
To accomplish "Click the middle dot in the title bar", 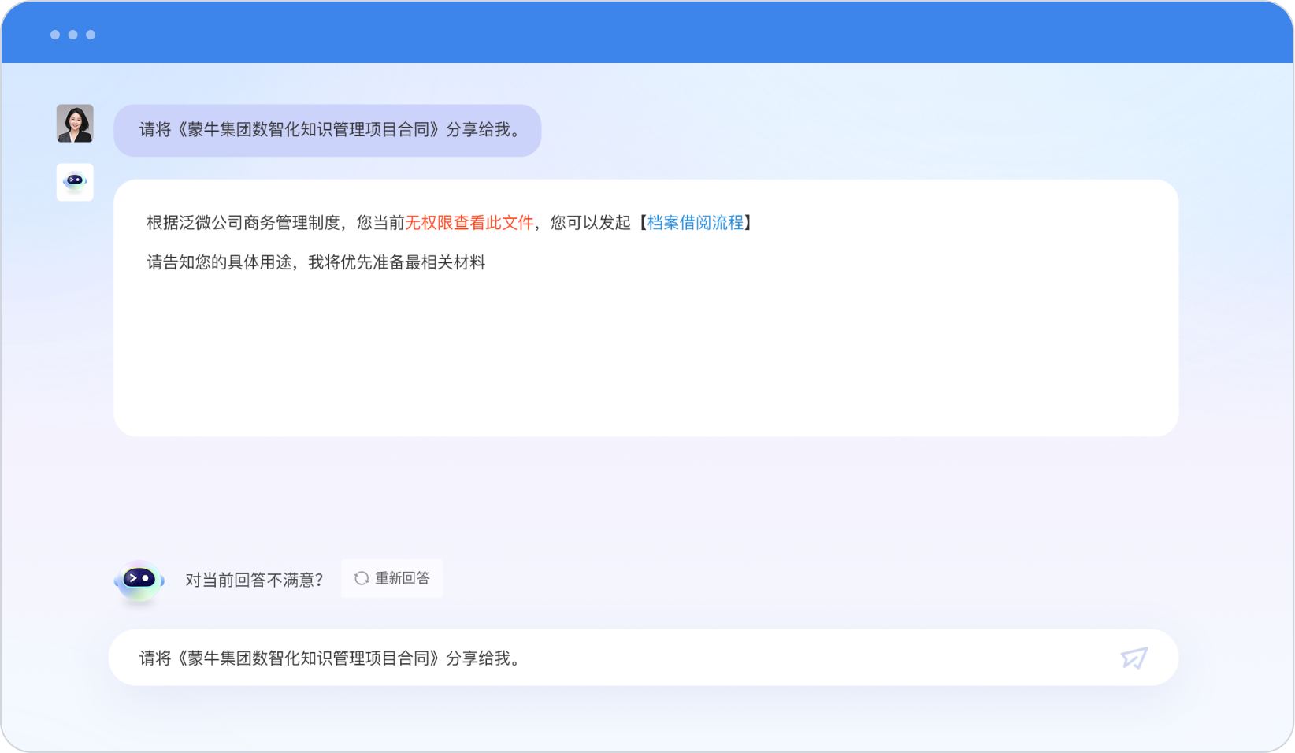I will 72,35.
